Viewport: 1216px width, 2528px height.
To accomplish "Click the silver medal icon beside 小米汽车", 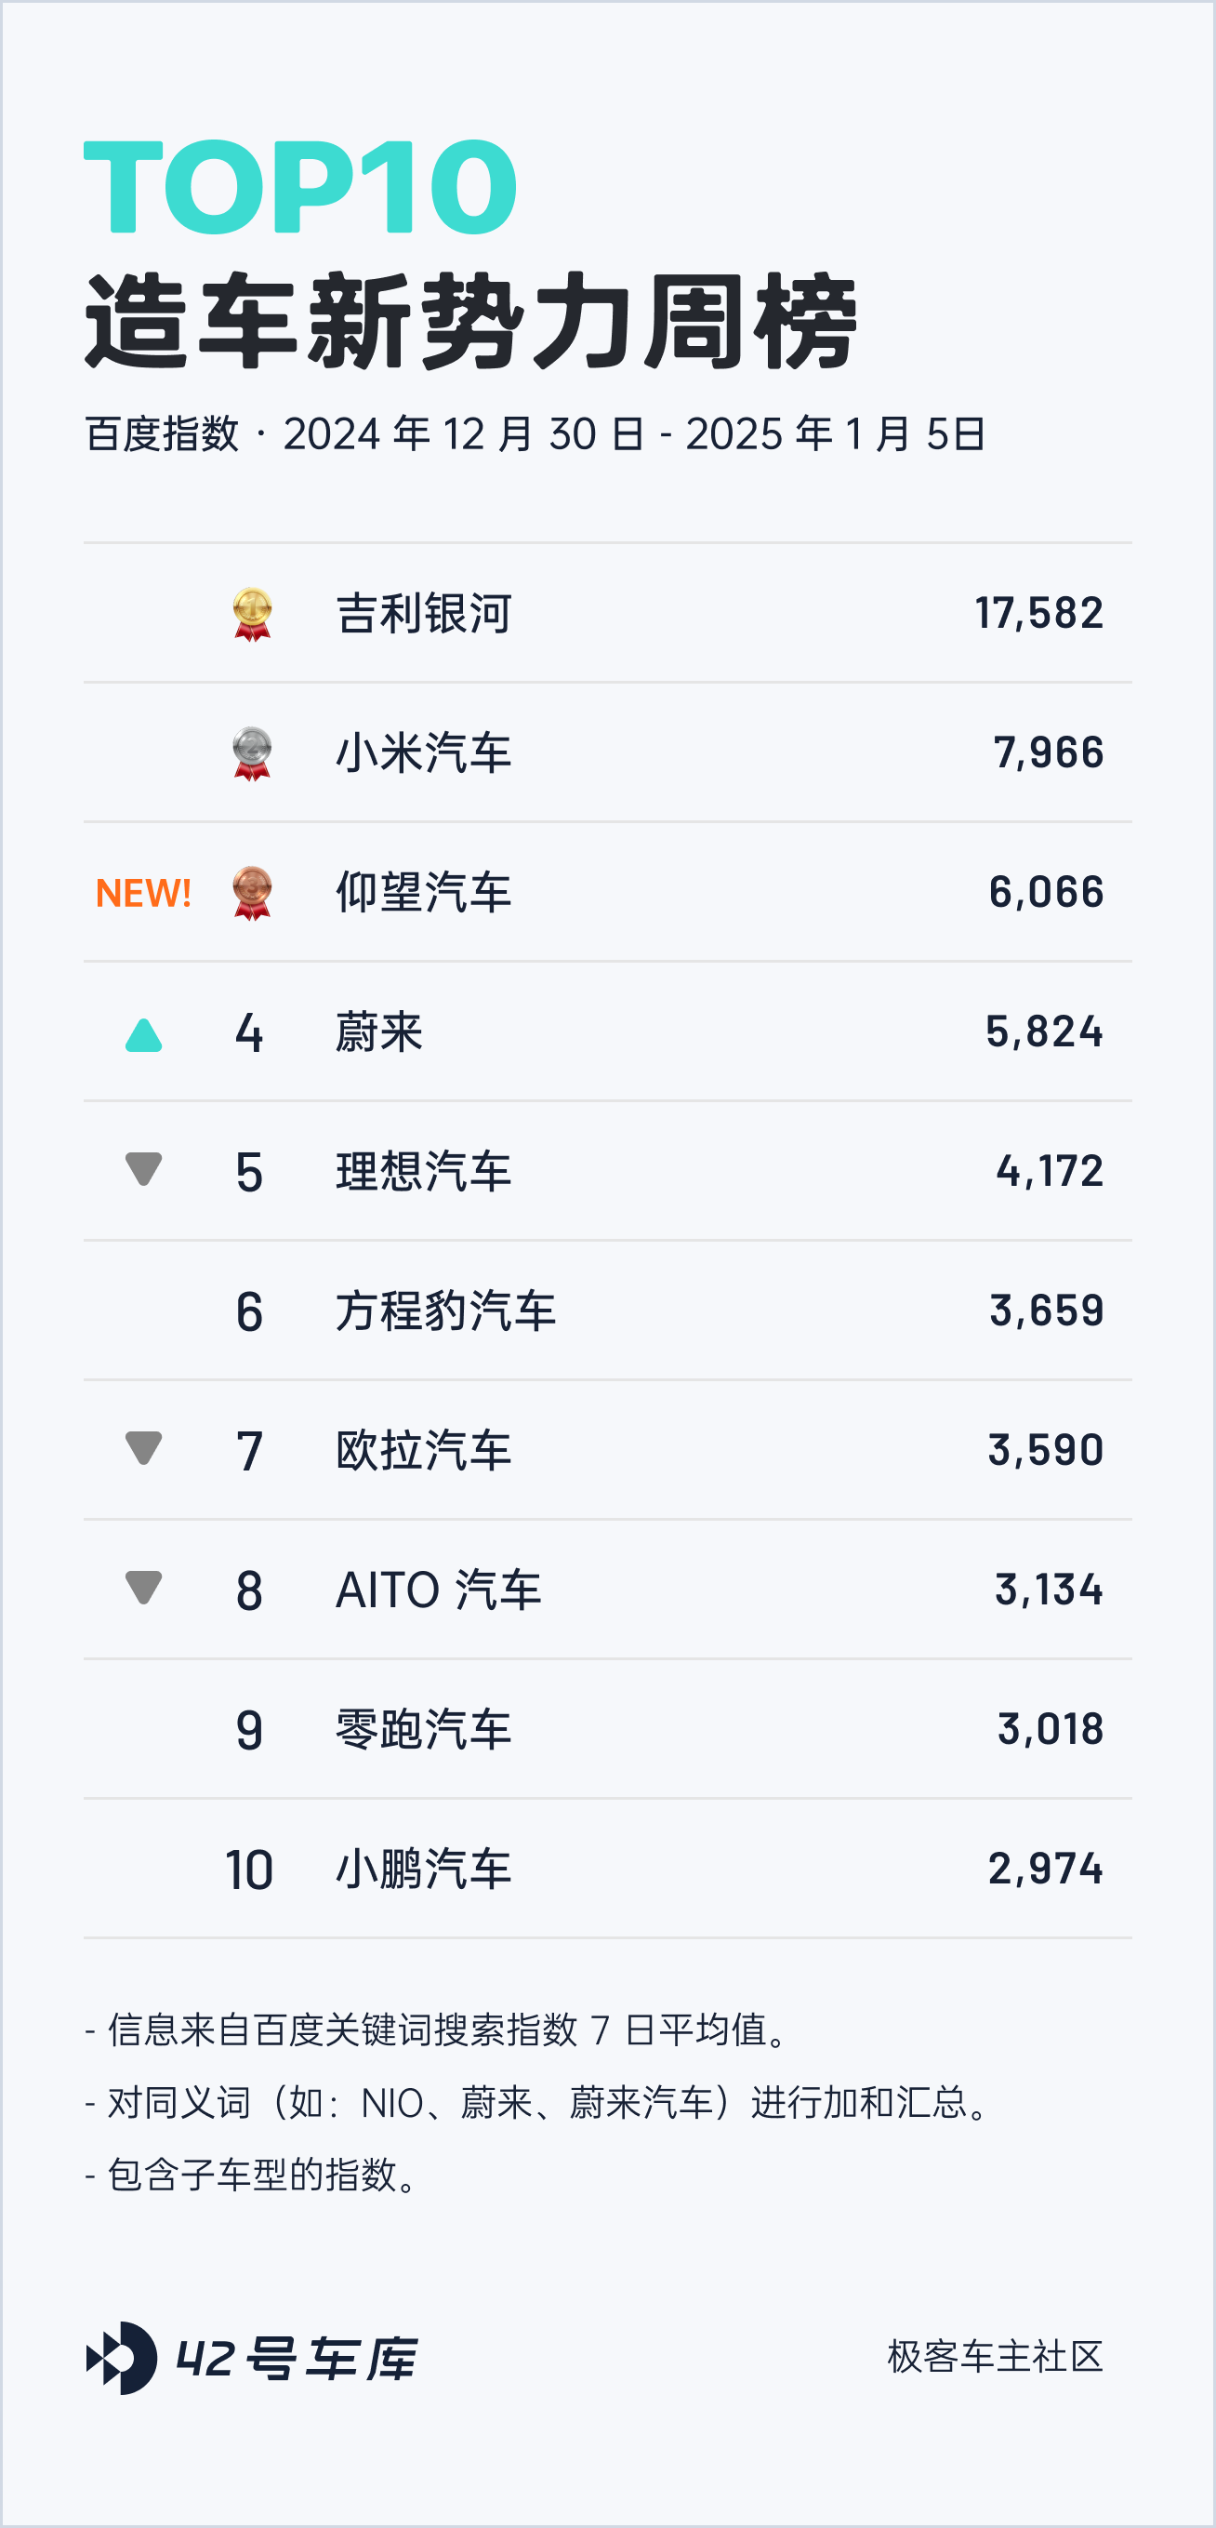I will pyautogui.click(x=252, y=753).
